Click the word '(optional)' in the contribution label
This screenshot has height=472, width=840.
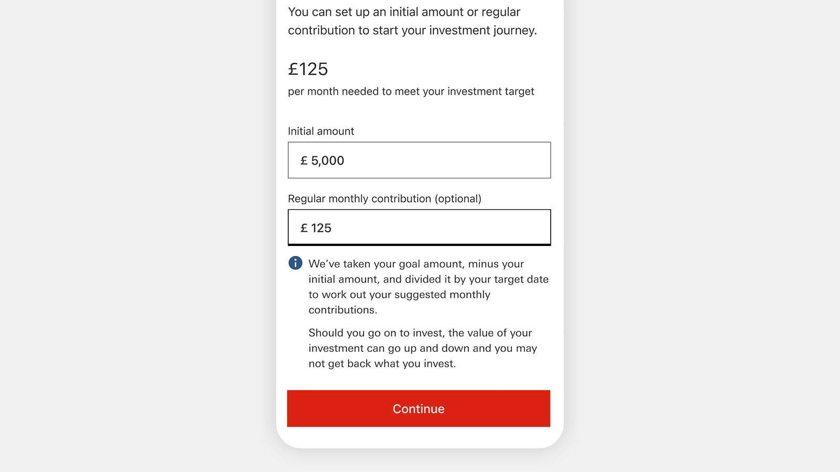tap(458, 199)
